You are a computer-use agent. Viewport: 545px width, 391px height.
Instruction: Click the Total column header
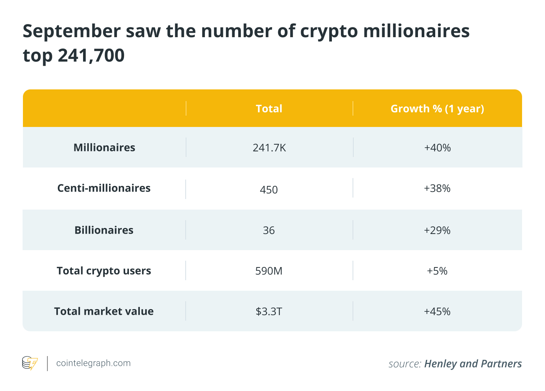point(269,109)
